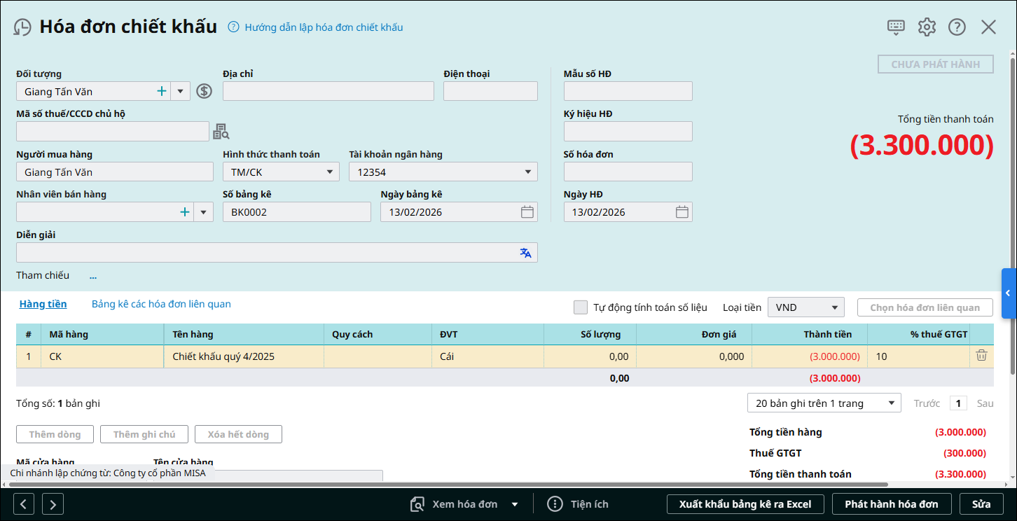The width and height of the screenshot is (1017, 521).
Task: Expand the Hình thức thanh toán dropdown
Action: click(x=329, y=172)
